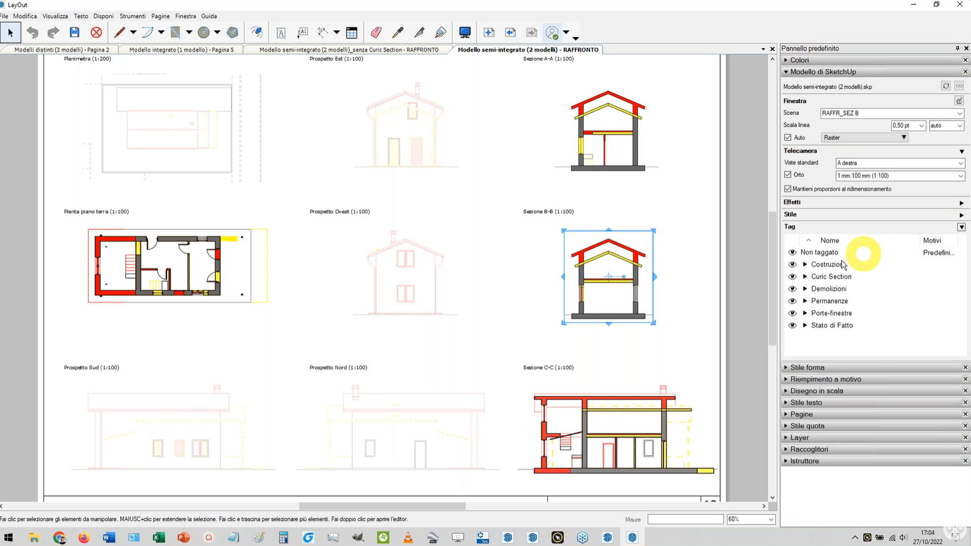The image size is (971, 546).
Task: Click the Raster render mode button
Action: [x=864, y=138]
